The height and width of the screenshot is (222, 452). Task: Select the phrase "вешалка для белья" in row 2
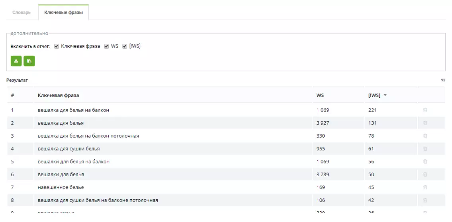(61, 123)
